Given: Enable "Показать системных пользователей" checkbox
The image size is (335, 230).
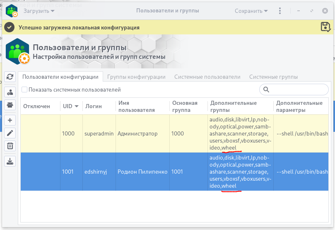Looking at the screenshot, I should 24,90.
